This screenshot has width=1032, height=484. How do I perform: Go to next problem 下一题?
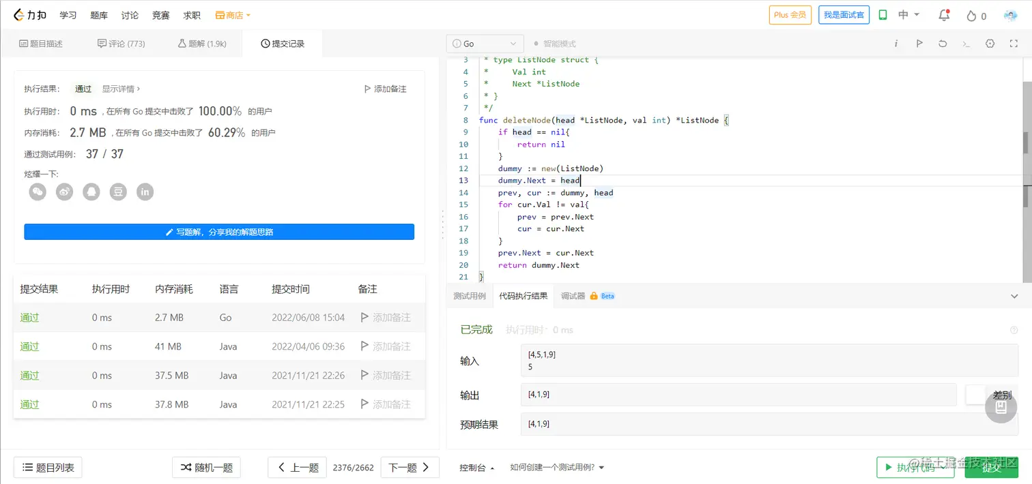point(410,468)
